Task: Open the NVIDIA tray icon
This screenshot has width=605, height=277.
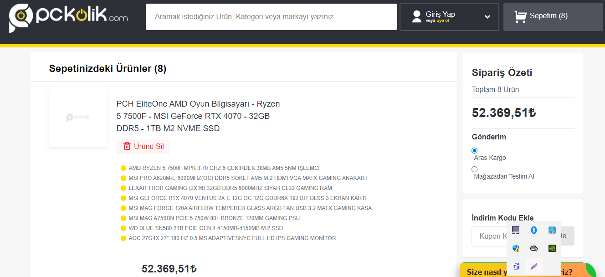Action: click(x=552, y=248)
